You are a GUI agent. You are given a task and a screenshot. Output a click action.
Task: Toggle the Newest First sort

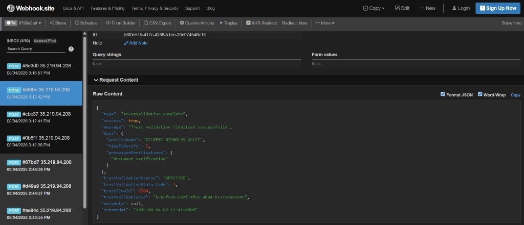tap(45, 41)
